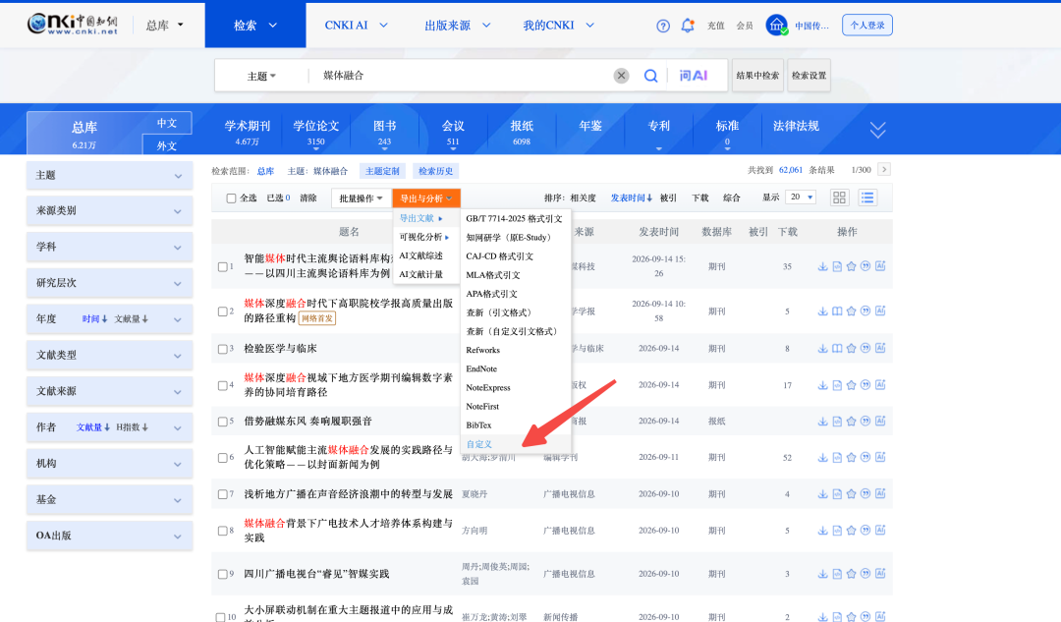Click the 个人登录 button
1061x622 pixels.
[x=867, y=25]
